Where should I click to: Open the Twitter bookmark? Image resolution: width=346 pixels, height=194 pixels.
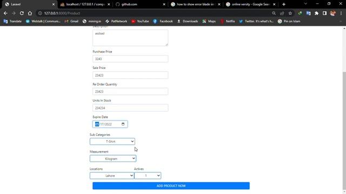pos(256,22)
